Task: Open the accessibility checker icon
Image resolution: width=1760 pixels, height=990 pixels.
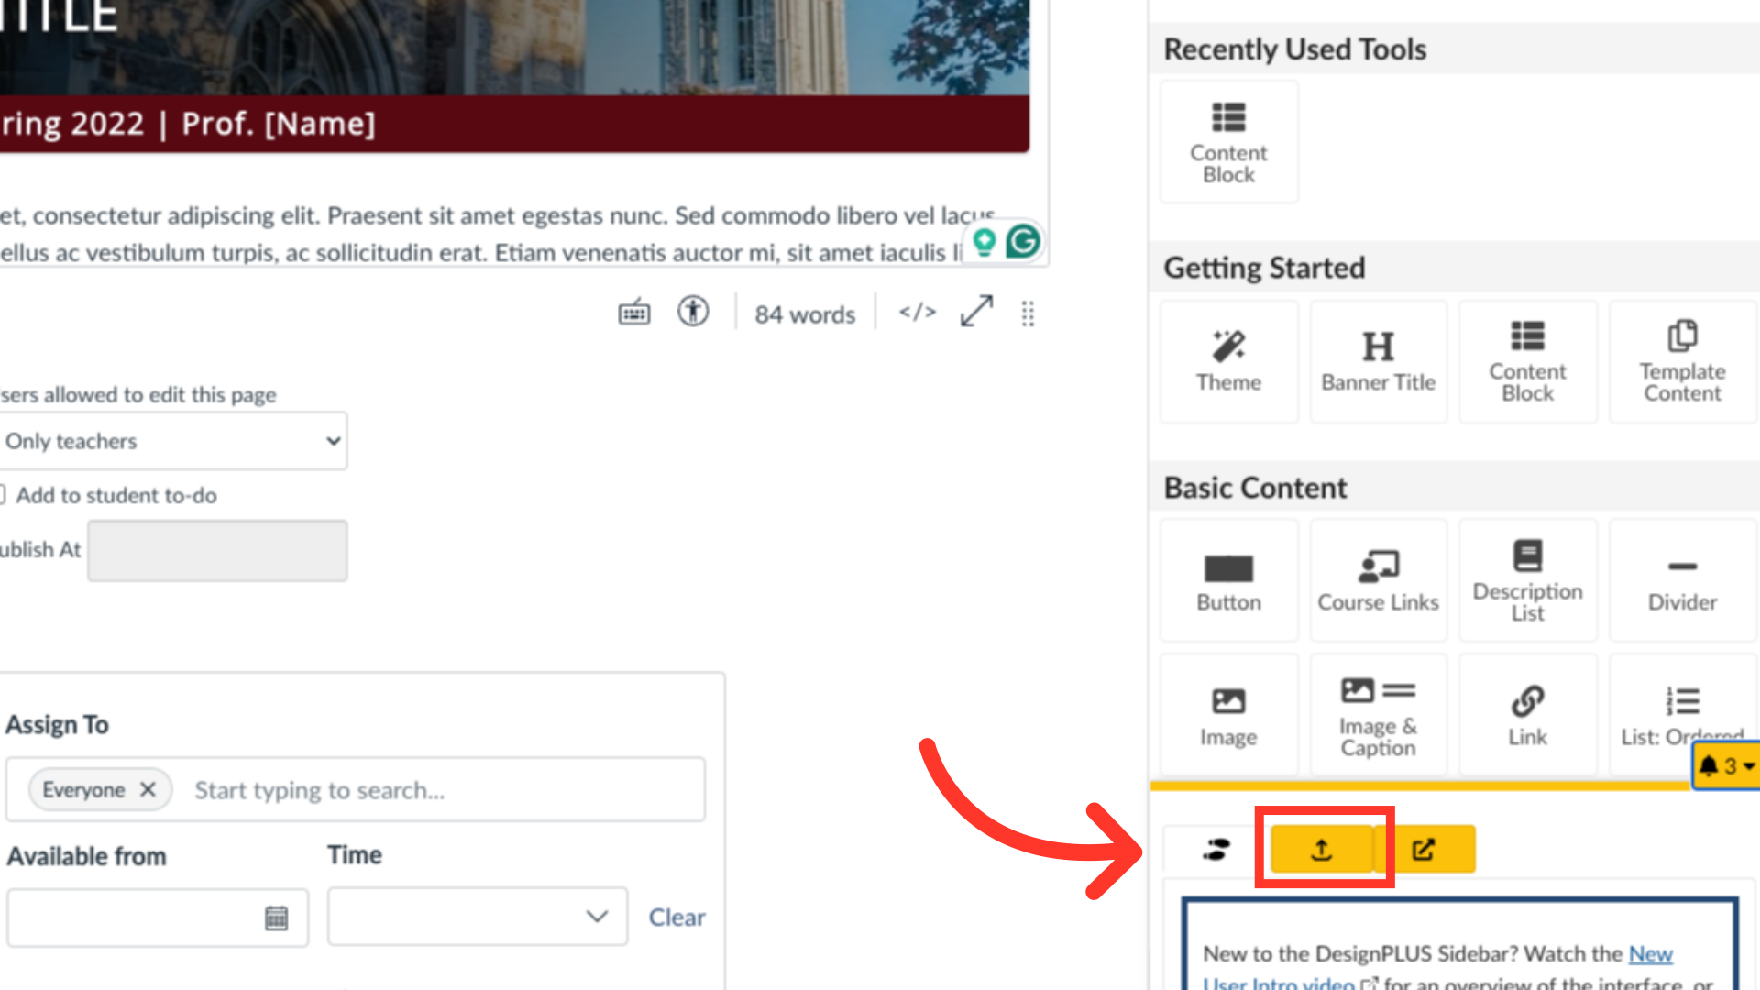Action: [x=693, y=312]
